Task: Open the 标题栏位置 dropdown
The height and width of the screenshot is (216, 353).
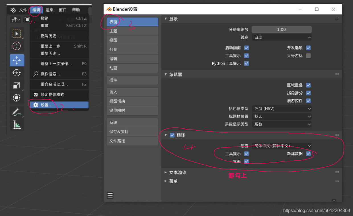Action: coord(282,117)
